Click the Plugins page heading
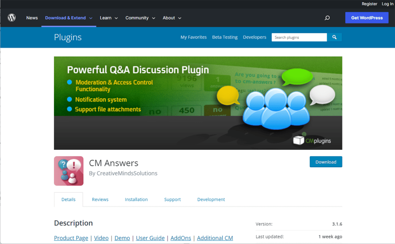This screenshot has height=244, width=395. [68, 37]
